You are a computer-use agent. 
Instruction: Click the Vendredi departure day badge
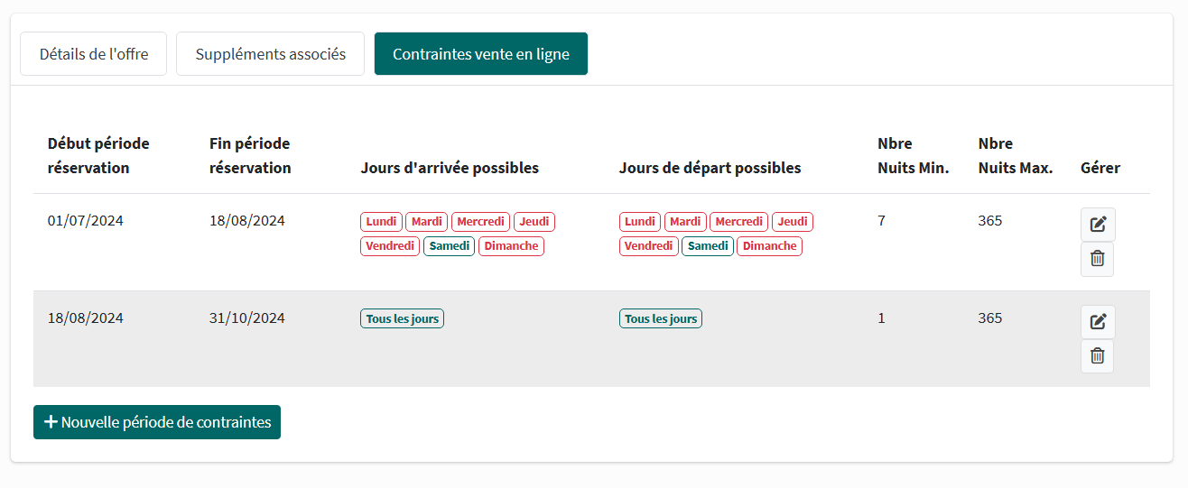tap(648, 246)
